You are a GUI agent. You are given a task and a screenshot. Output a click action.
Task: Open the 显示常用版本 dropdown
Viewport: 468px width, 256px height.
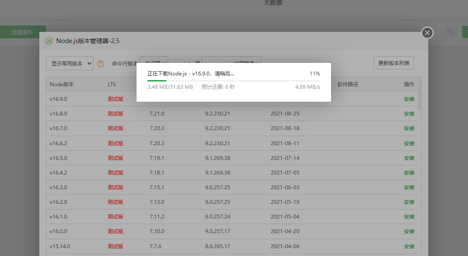click(x=70, y=63)
